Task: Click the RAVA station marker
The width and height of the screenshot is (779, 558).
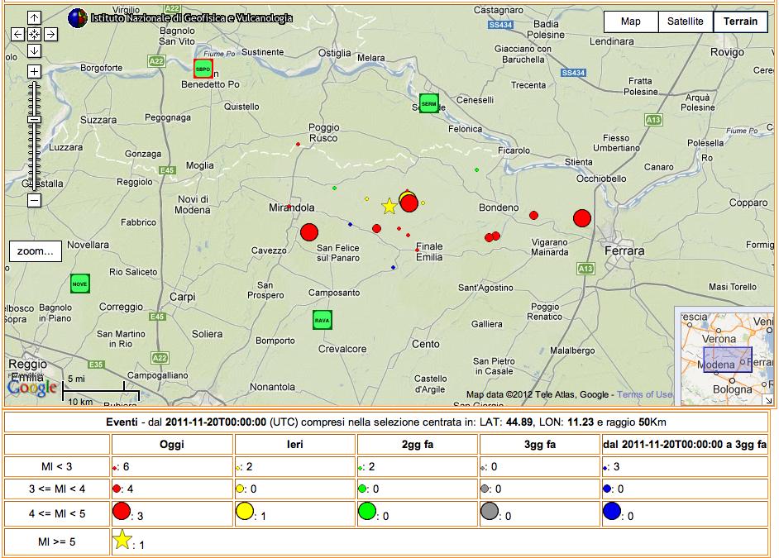Action: [323, 320]
